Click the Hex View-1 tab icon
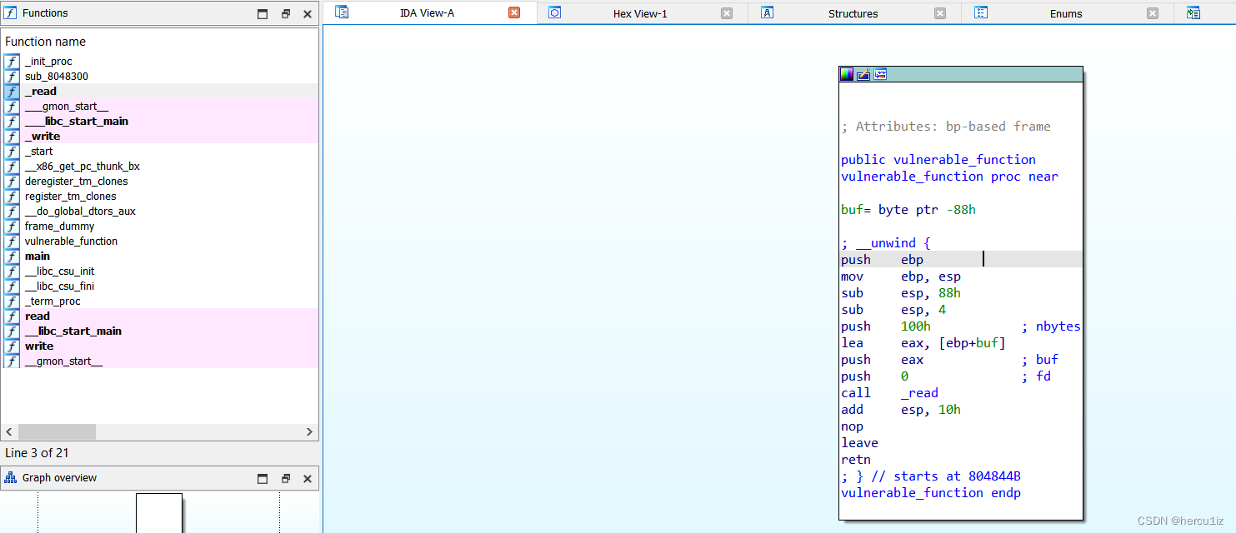 (555, 12)
